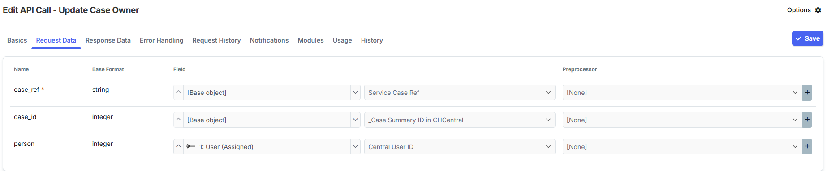The height and width of the screenshot is (171, 827).
Task: Select the Basics tab
Action: click(x=17, y=40)
